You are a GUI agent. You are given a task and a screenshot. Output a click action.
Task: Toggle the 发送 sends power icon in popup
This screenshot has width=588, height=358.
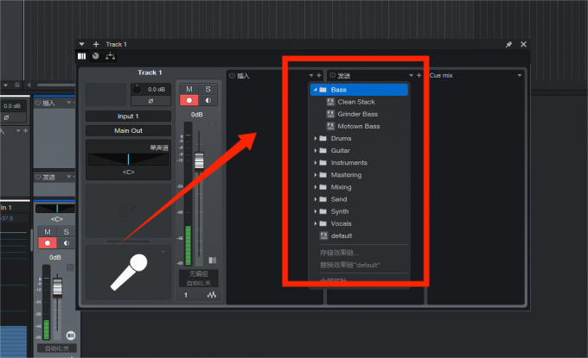pyautogui.click(x=332, y=75)
